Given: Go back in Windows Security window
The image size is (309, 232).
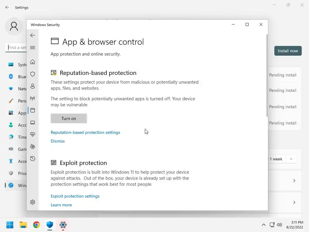Looking at the screenshot, I should click(x=33, y=35).
